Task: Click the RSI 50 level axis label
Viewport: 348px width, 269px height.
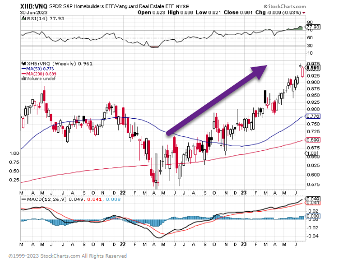Action: coord(310,38)
